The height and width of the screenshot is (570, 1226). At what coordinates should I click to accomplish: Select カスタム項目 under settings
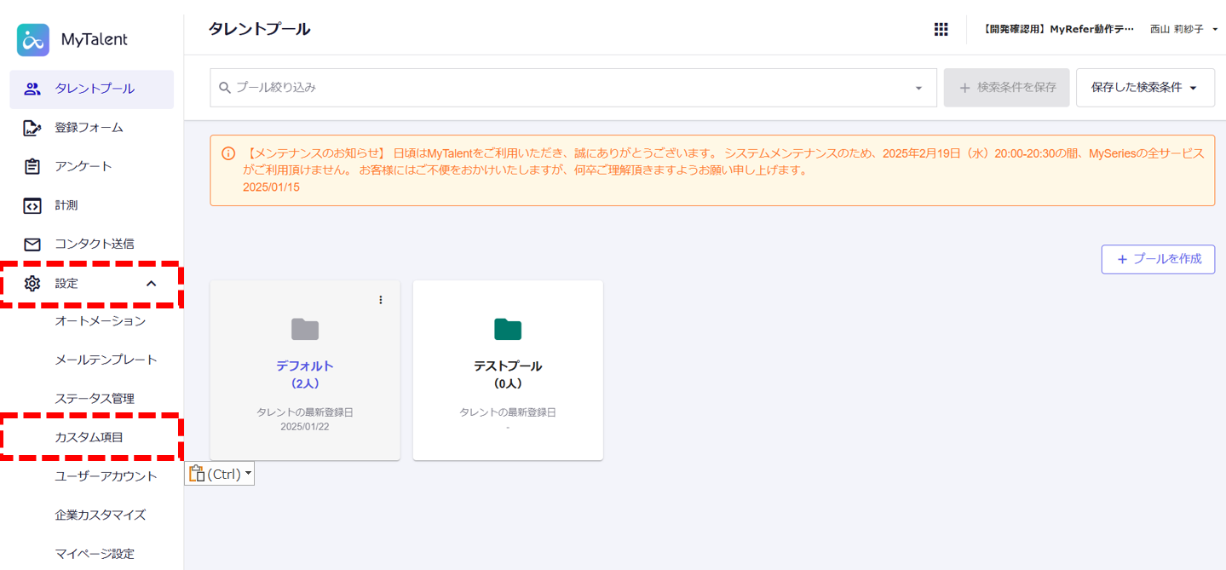tap(89, 437)
